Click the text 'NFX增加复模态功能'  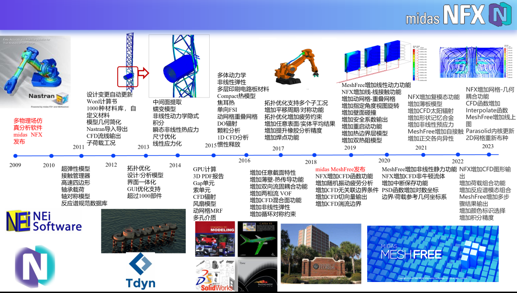point(434,97)
